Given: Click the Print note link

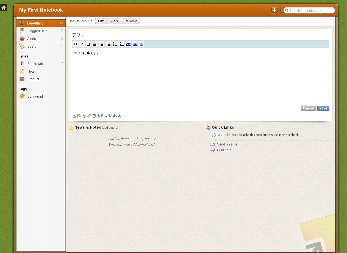Looking at the screenshot, I should point(224,150).
